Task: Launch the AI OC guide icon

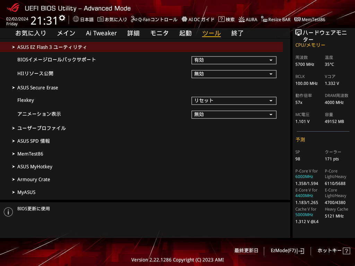Action: click(184, 19)
